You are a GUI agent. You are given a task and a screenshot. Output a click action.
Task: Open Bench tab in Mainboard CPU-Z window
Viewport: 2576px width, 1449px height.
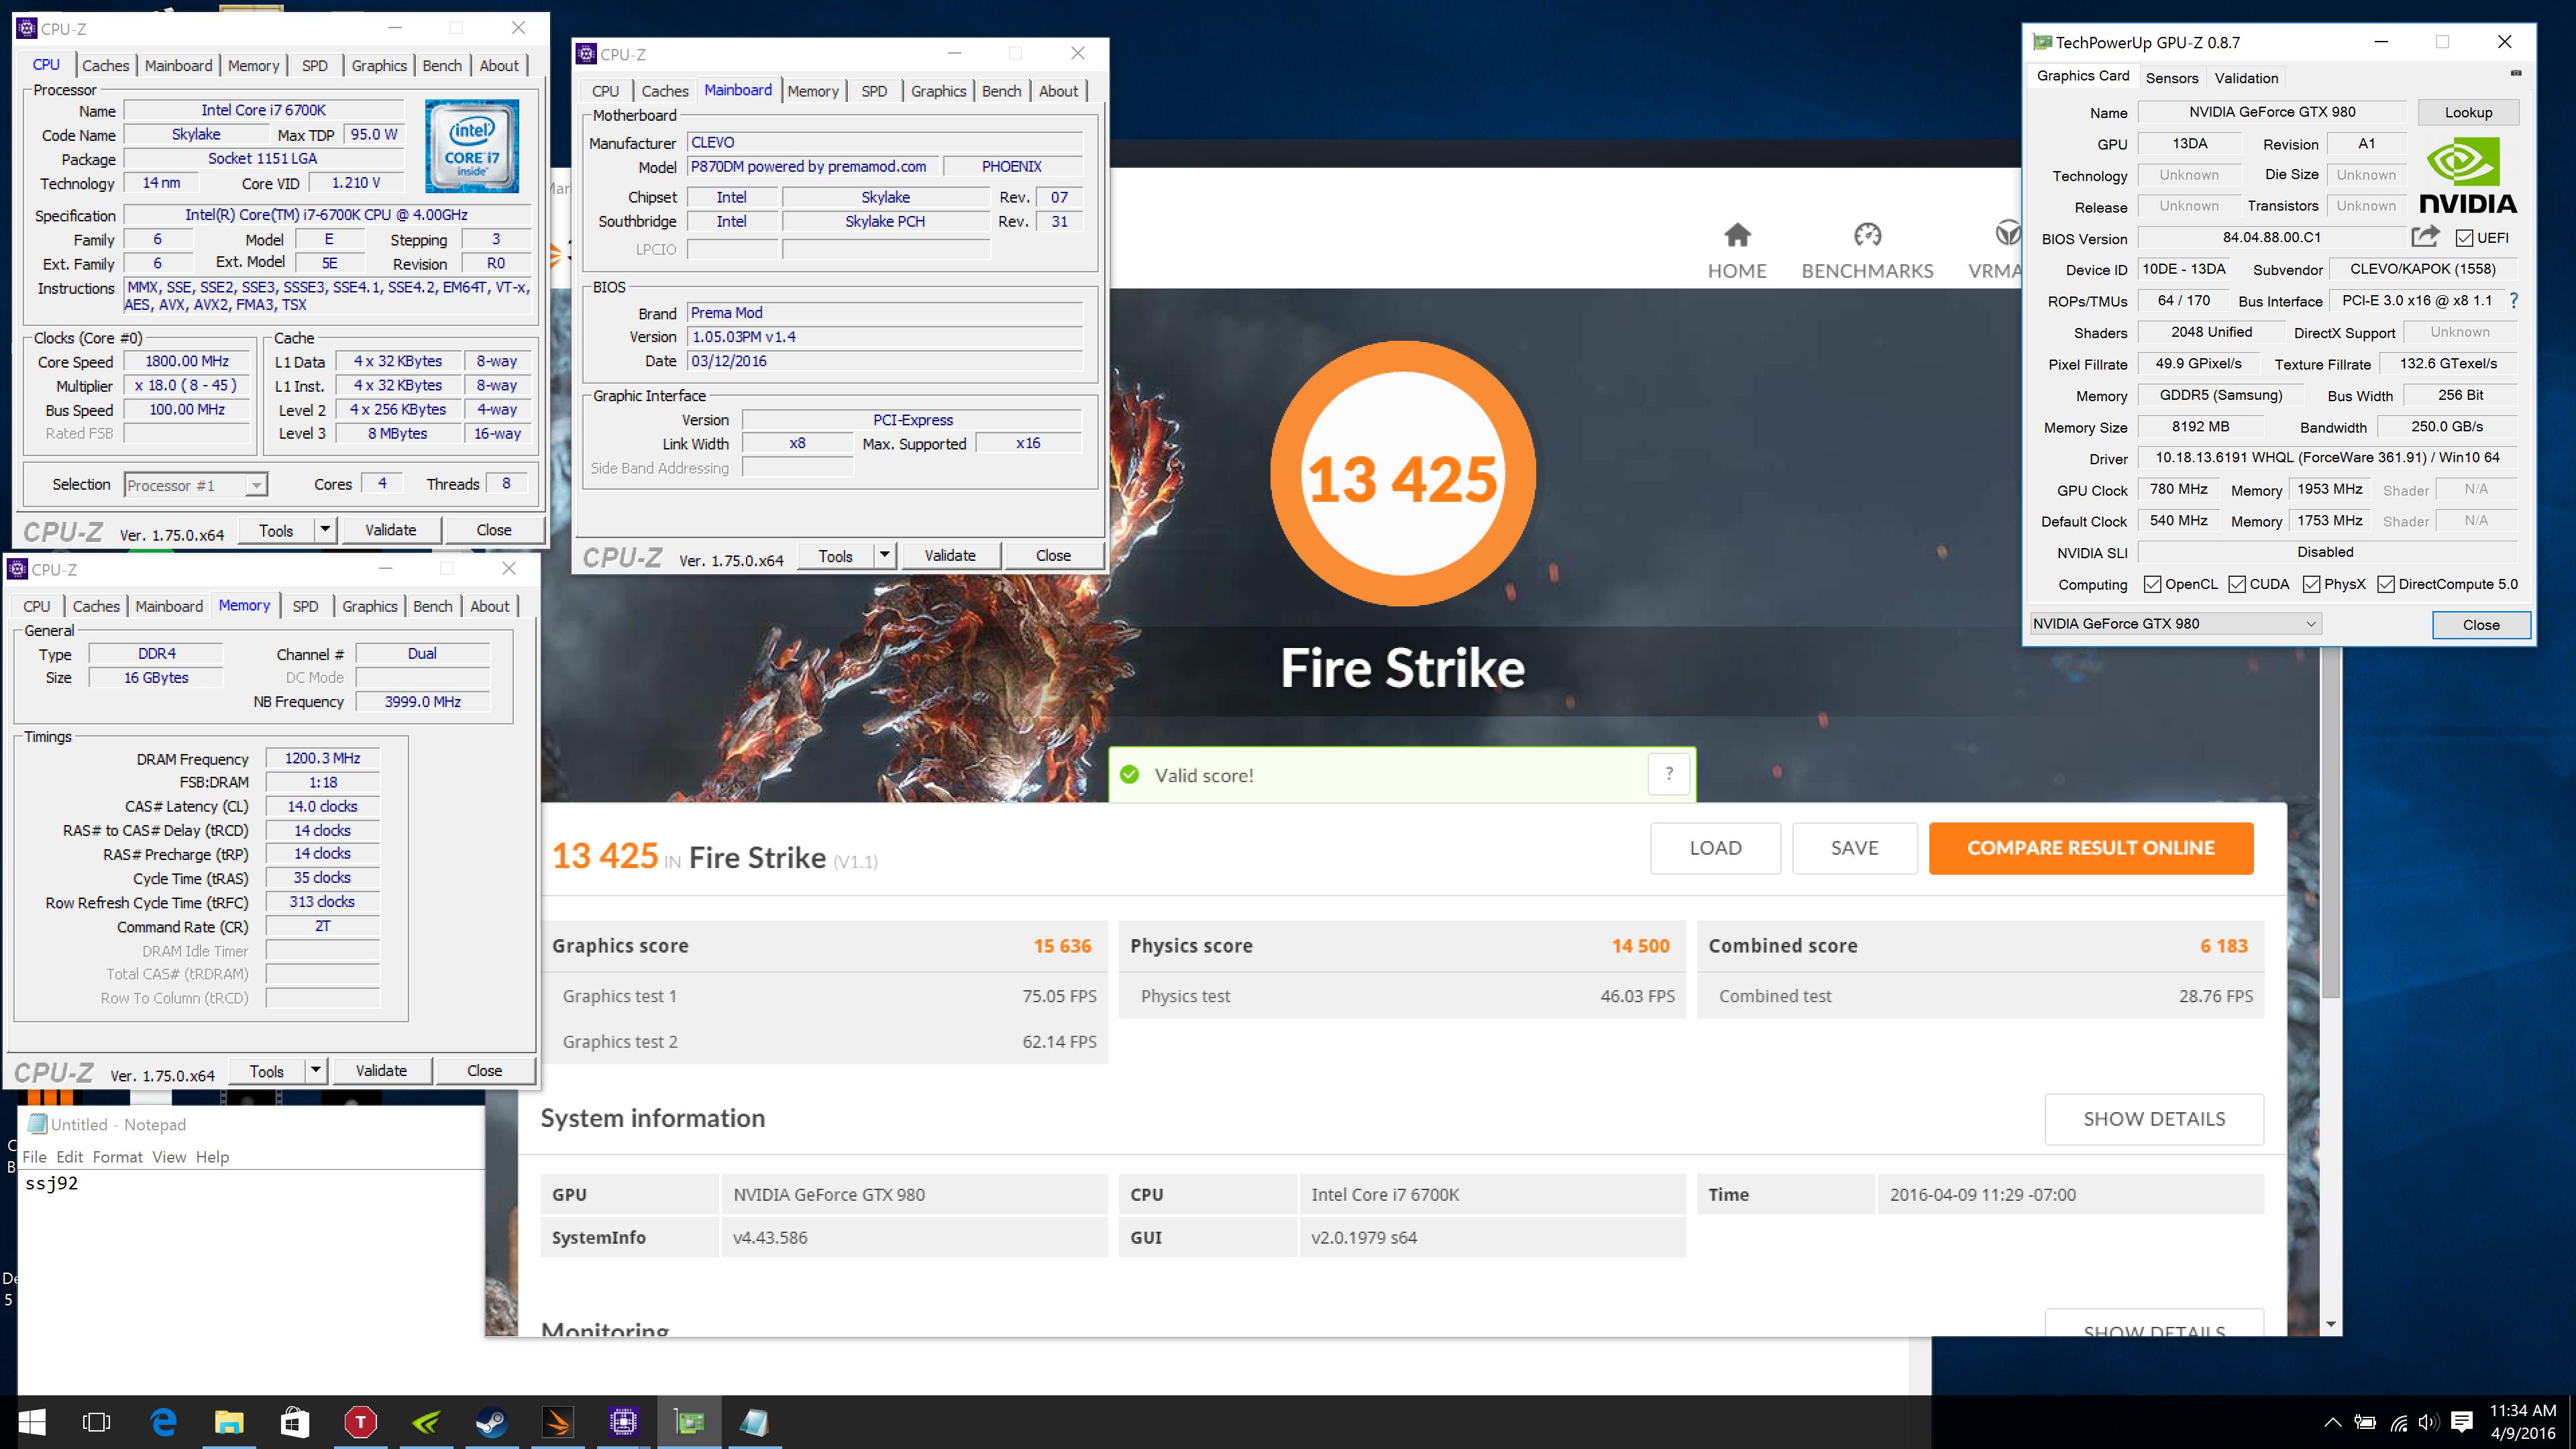[1001, 91]
